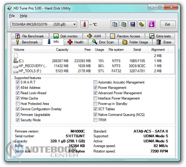
Task: Toggle the Automatic Acoustic Management checkbox
Action: tap(95, 82)
